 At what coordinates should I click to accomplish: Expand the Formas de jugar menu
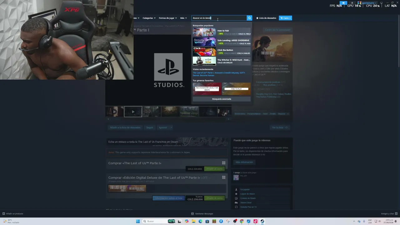coord(168,18)
